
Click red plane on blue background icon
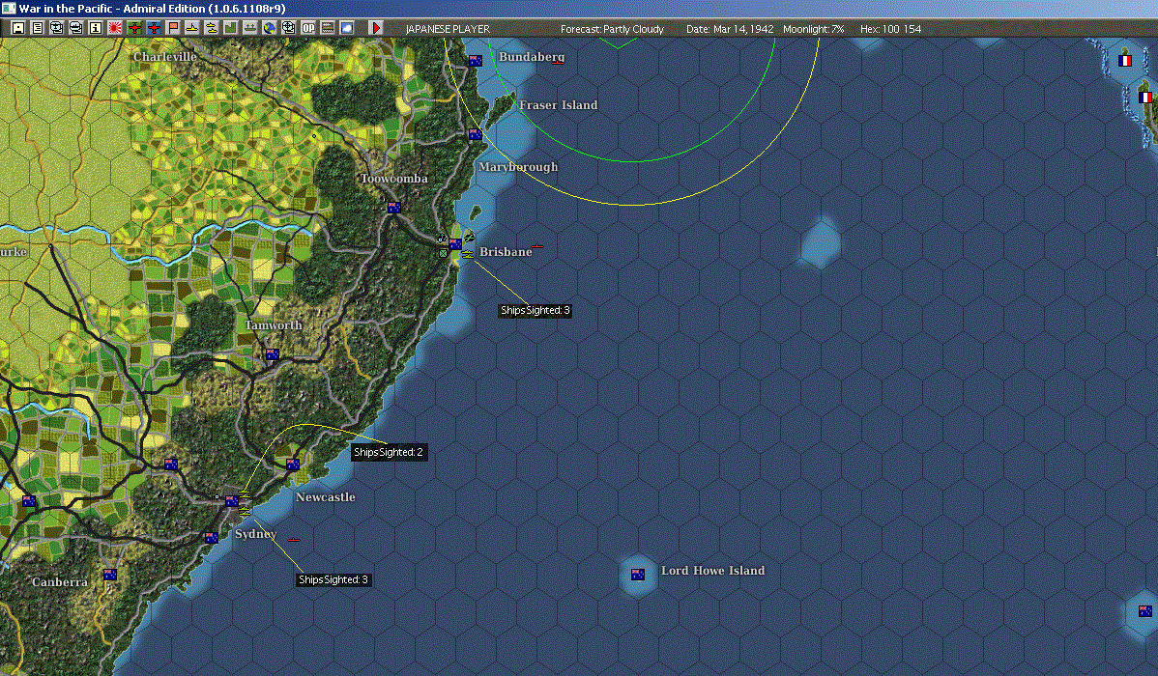click(154, 28)
